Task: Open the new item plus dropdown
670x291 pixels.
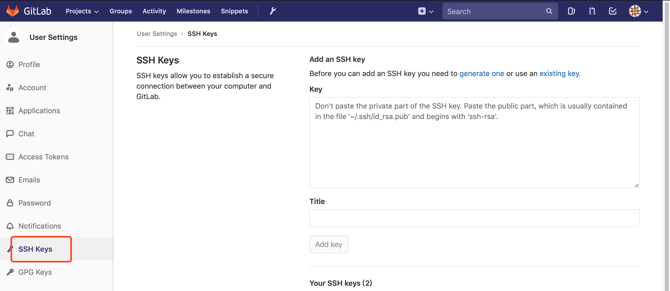Action: [x=425, y=11]
